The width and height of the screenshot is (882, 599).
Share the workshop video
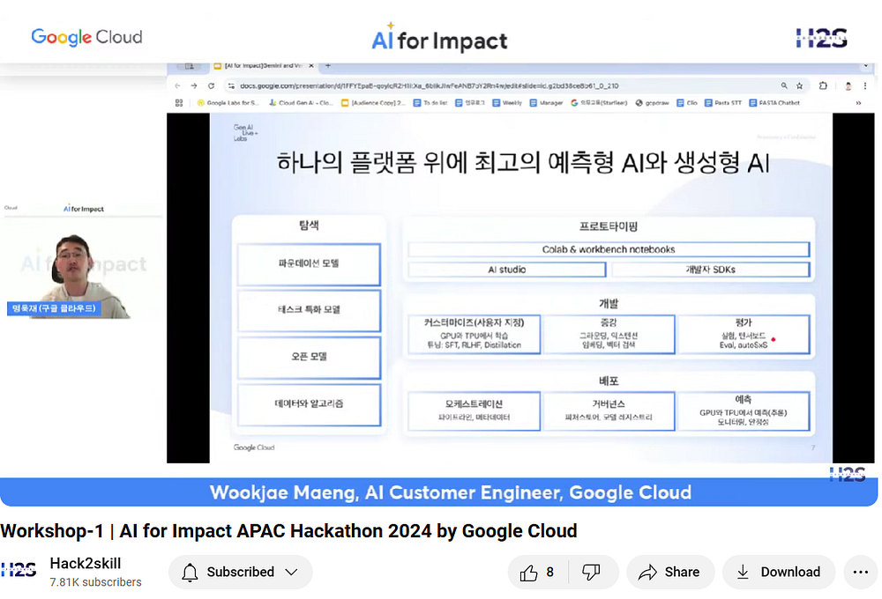pyautogui.click(x=670, y=572)
